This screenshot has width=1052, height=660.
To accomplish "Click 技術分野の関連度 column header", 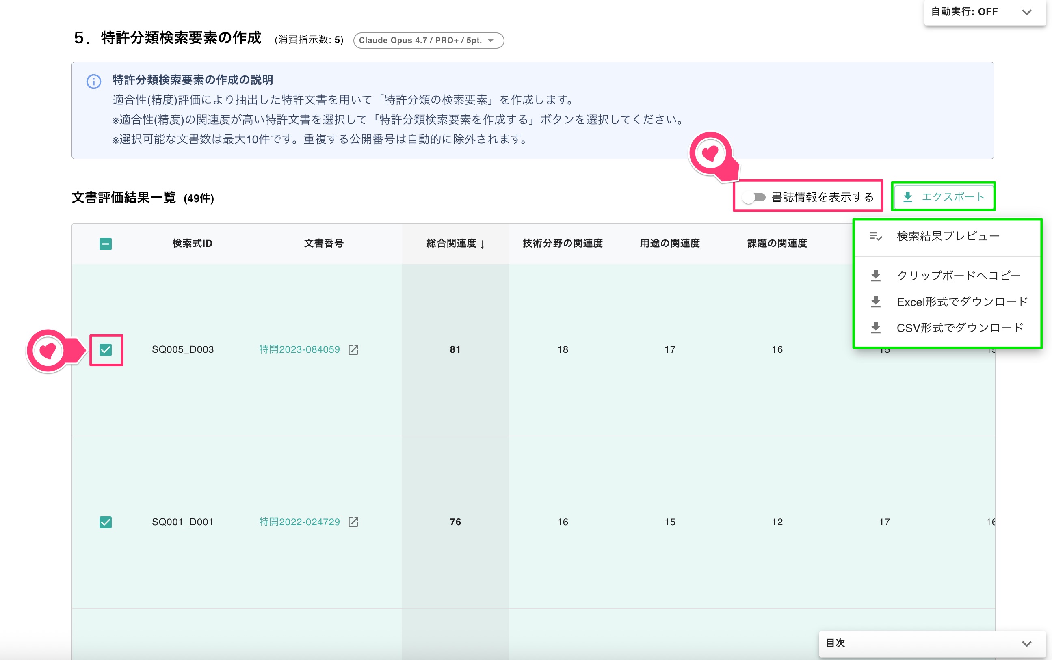I will point(563,244).
